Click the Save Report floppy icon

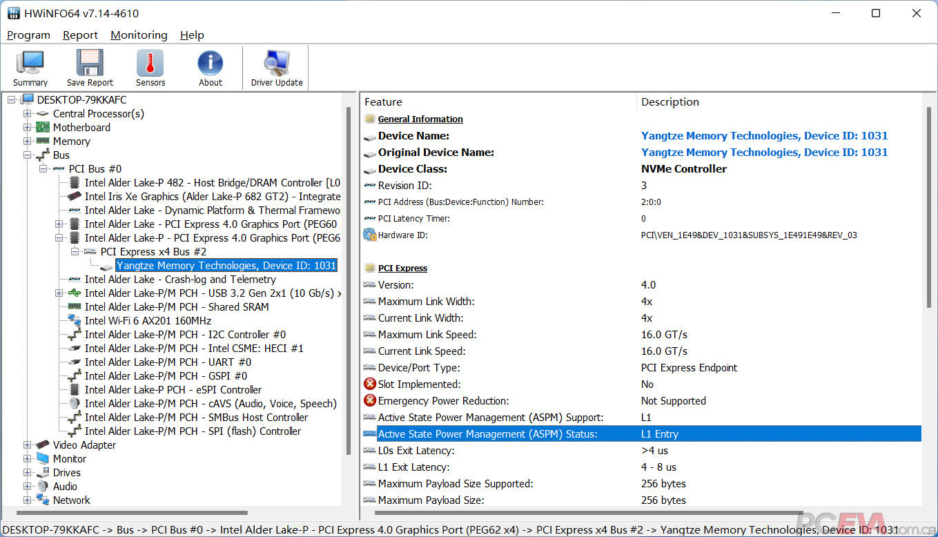pyautogui.click(x=90, y=68)
